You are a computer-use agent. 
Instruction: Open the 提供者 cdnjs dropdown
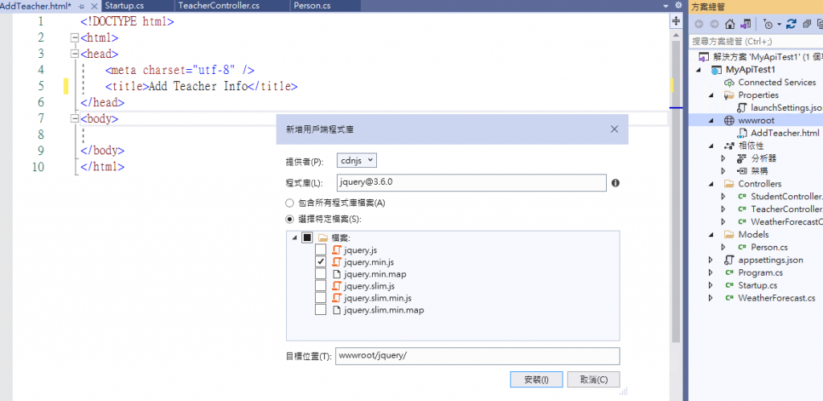click(x=356, y=161)
